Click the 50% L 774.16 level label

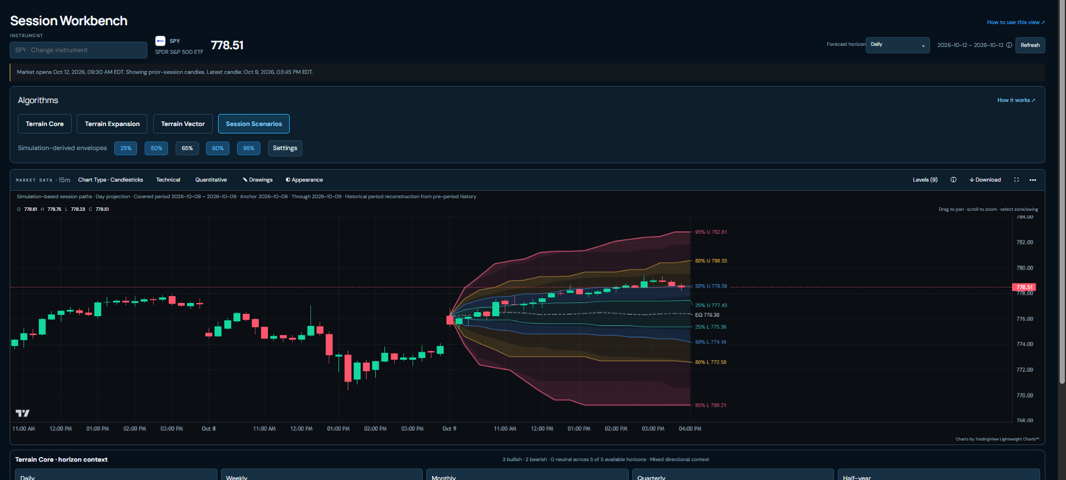(710, 342)
